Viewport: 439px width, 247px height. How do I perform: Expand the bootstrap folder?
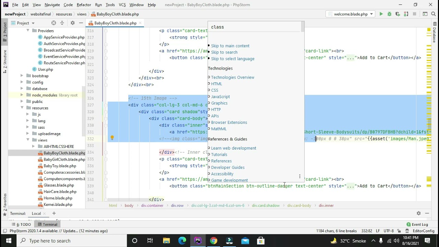pos(22,76)
